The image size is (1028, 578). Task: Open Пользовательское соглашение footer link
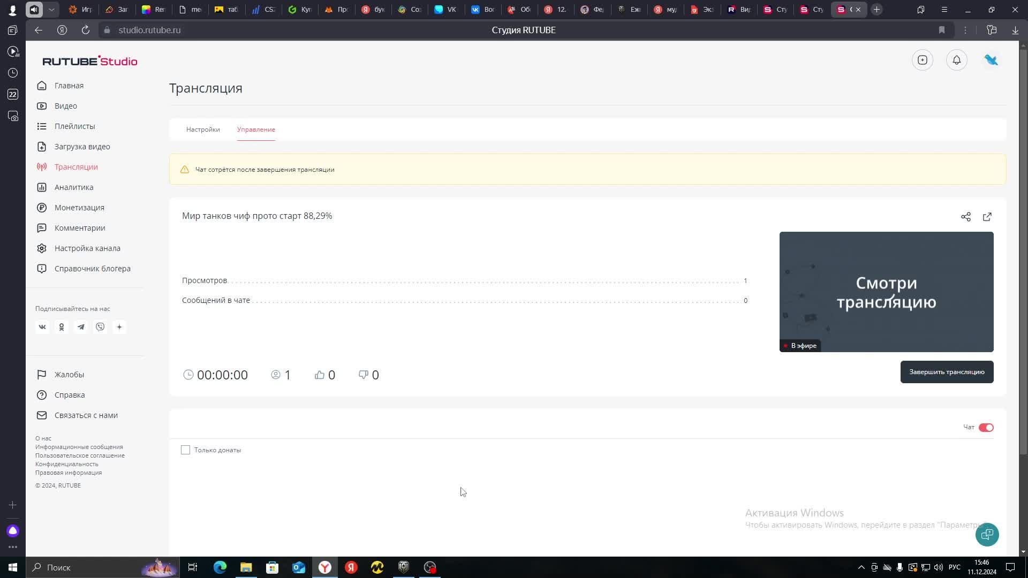click(80, 455)
